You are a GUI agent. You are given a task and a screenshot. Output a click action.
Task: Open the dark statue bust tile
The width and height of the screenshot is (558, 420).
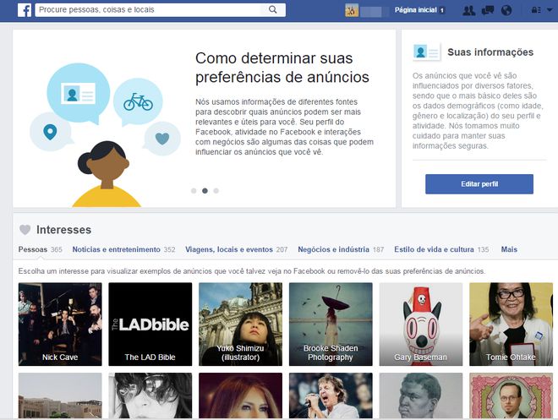click(421, 395)
